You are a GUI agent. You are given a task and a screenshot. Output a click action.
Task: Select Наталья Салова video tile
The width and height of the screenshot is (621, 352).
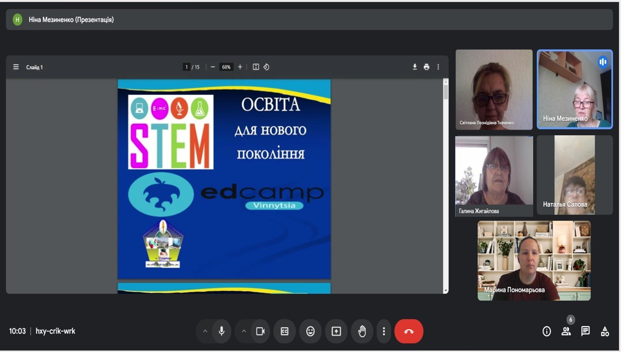click(575, 175)
